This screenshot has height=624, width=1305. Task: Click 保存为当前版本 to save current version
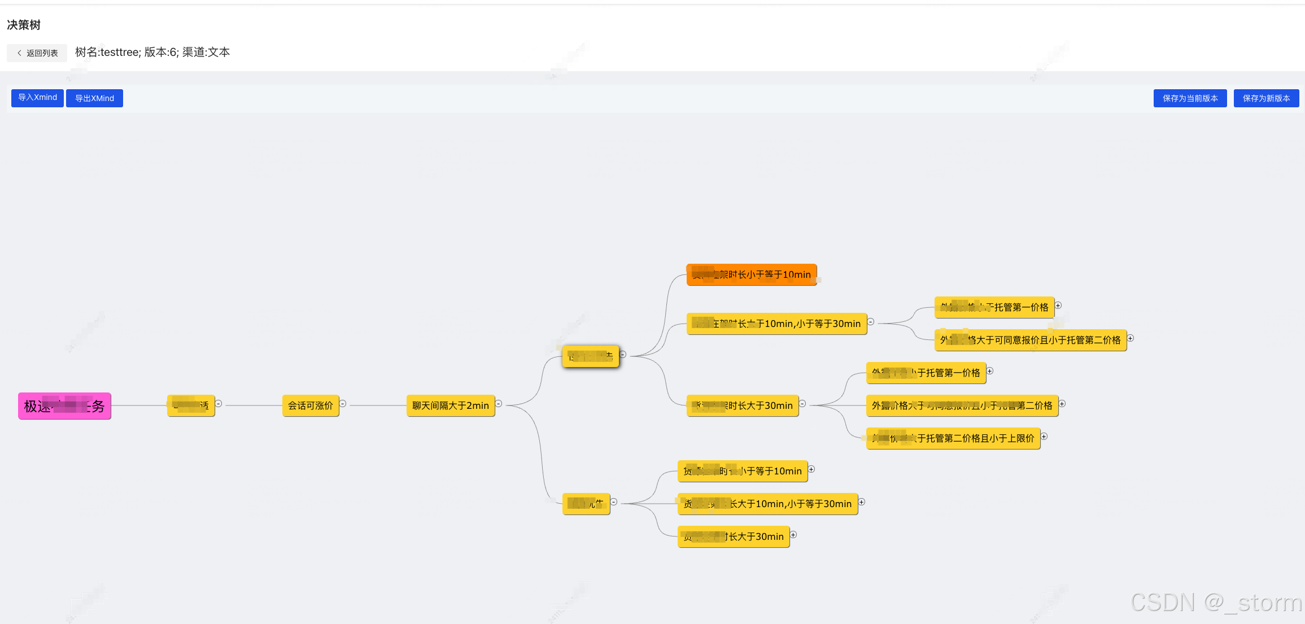point(1190,98)
